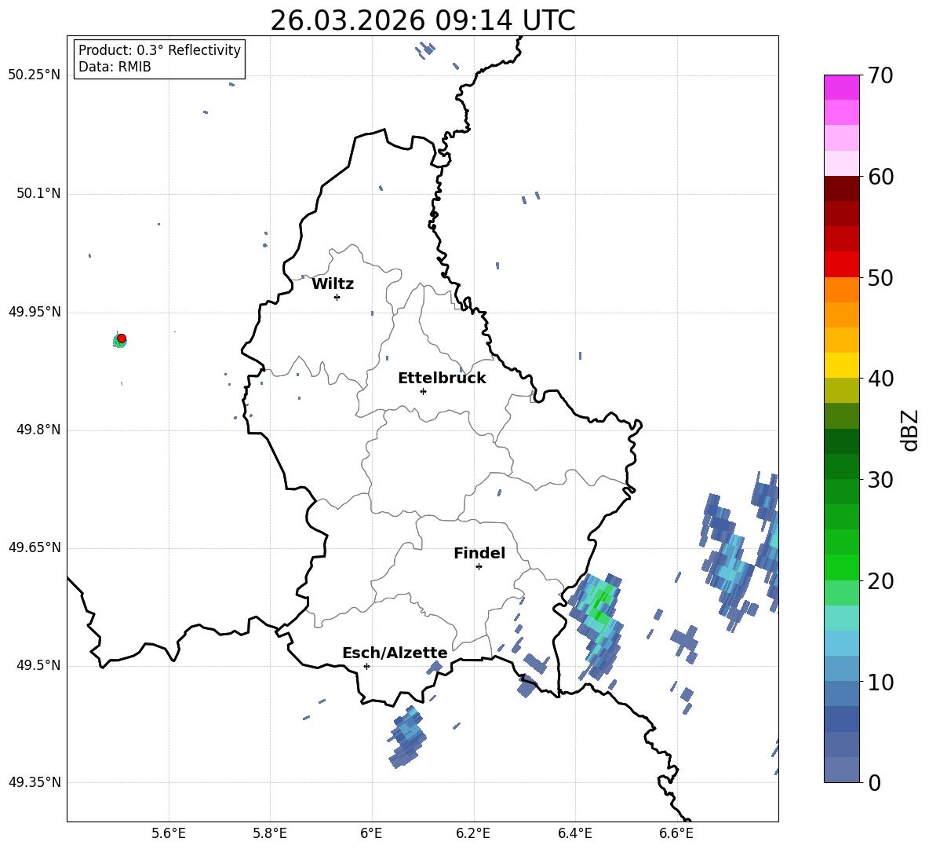Click the red radar location dot

122,339
